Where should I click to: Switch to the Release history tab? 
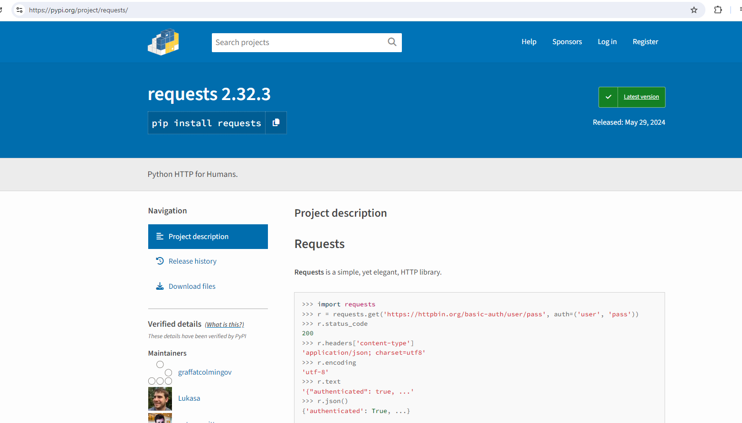tap(208, 261)
